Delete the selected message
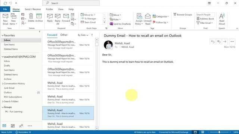The height and width of the screenshot is (134, 239). (x=31, y=18)
